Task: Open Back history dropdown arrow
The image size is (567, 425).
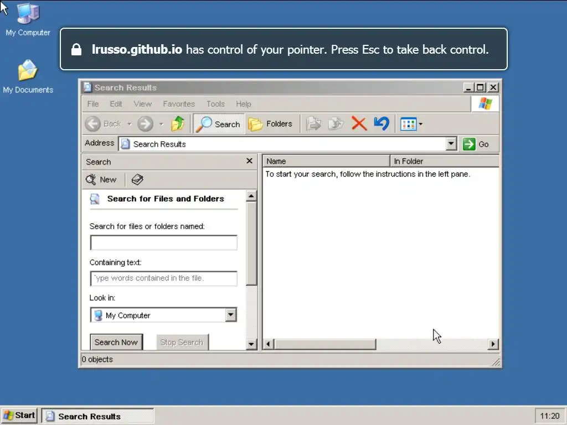Action: (130, 124)
